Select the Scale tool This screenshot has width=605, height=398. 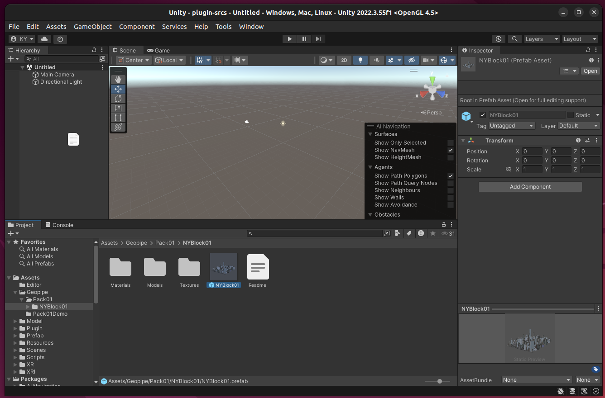[x=118, y=108]
